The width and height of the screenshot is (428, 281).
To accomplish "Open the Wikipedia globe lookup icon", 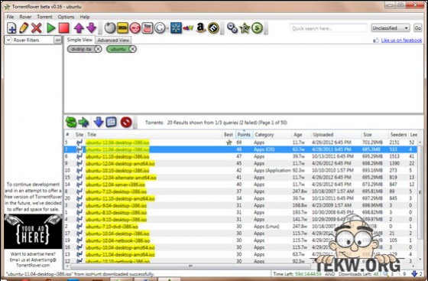I will click(110, 28).
